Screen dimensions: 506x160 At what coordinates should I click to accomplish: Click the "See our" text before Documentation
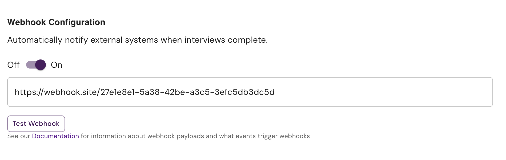pos(19,136)
